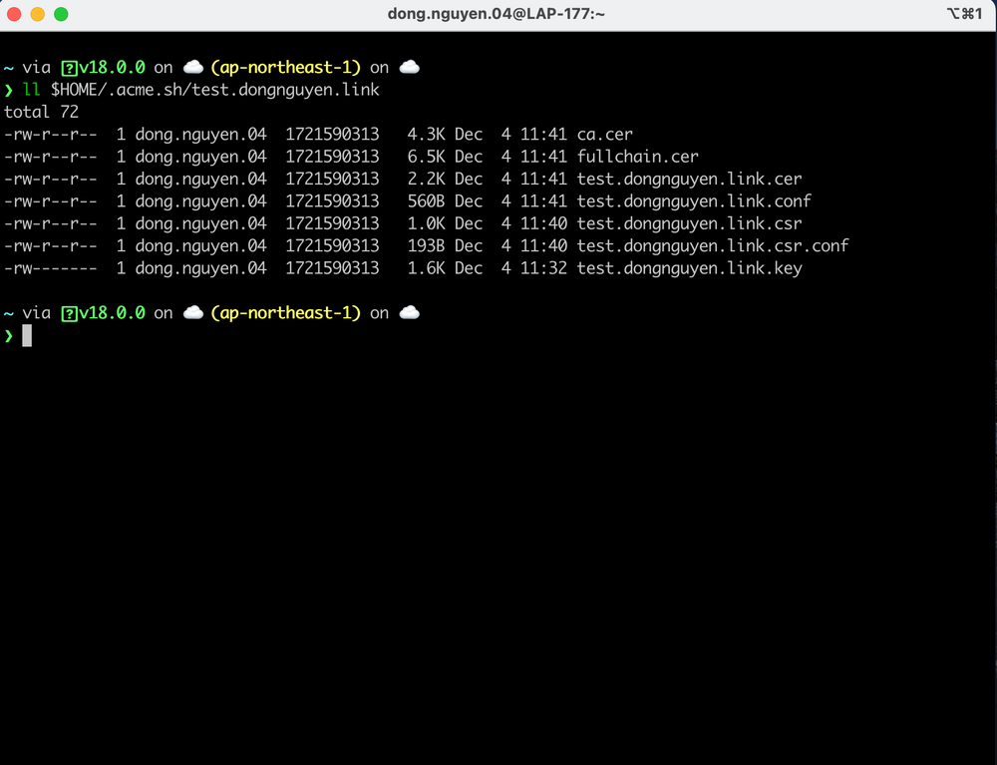Click the last cloud icon before the cursor line
The height and width of the screenshot is (765, 997).
click(x=410, y=312)
